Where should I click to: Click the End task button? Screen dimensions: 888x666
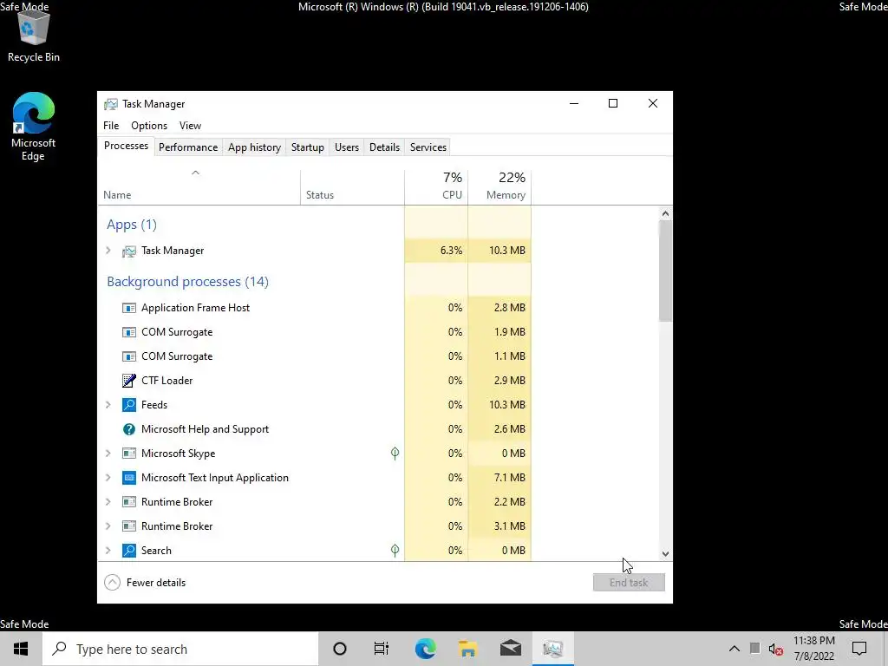coord(629,583)
